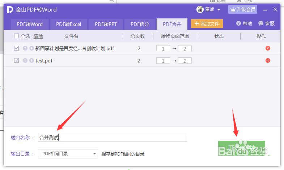284x170 pixels.
Task: Click the 输出名称 output name field
Action: point(112,138)
